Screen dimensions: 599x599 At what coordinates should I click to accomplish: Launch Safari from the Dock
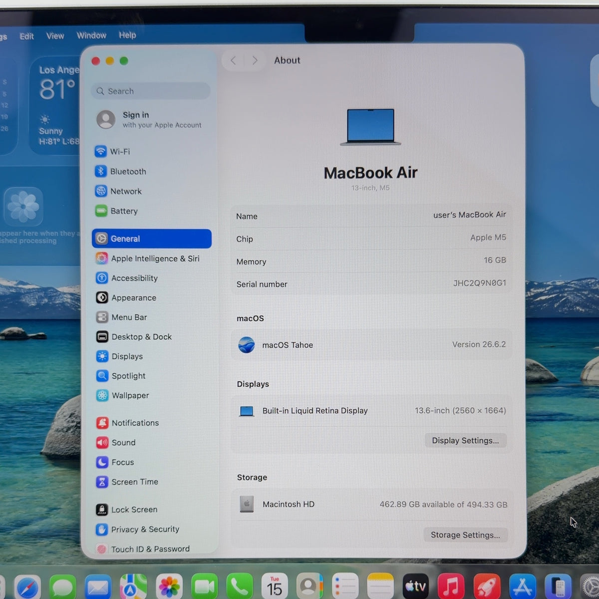(27, 587)
